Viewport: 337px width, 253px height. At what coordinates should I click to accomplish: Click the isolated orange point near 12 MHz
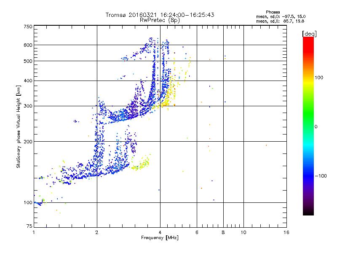point(266,145)
